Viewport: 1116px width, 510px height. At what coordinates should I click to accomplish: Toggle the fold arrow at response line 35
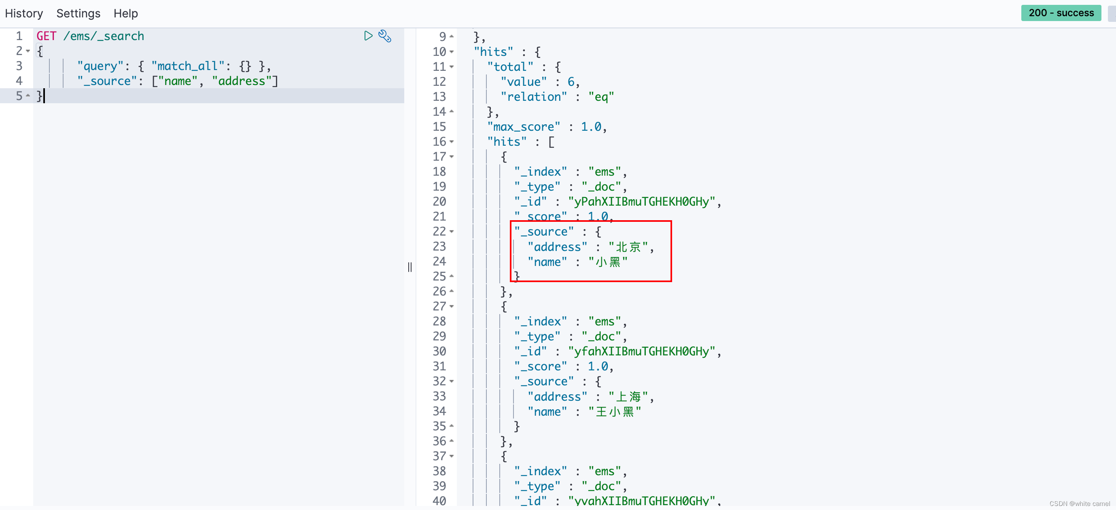(x=452, y=426)
